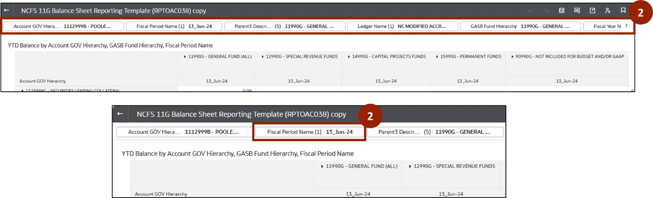This screenshot has height=198, width=653.
Task: Expand 11990G - GENERAL FUND (ALL) column in top window
Action: click(x=184, y=57)
